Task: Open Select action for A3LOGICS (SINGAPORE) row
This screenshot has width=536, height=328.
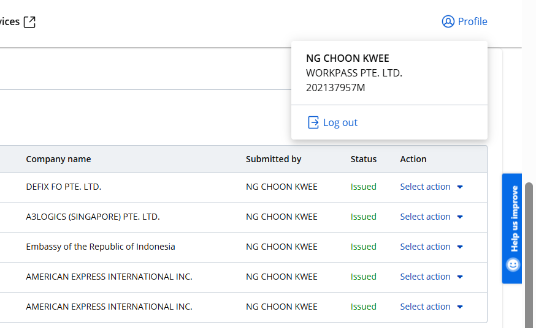Action: (431, 217)
